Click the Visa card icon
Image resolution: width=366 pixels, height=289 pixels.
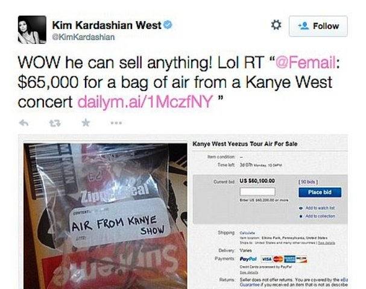click(x=267, y=259)
